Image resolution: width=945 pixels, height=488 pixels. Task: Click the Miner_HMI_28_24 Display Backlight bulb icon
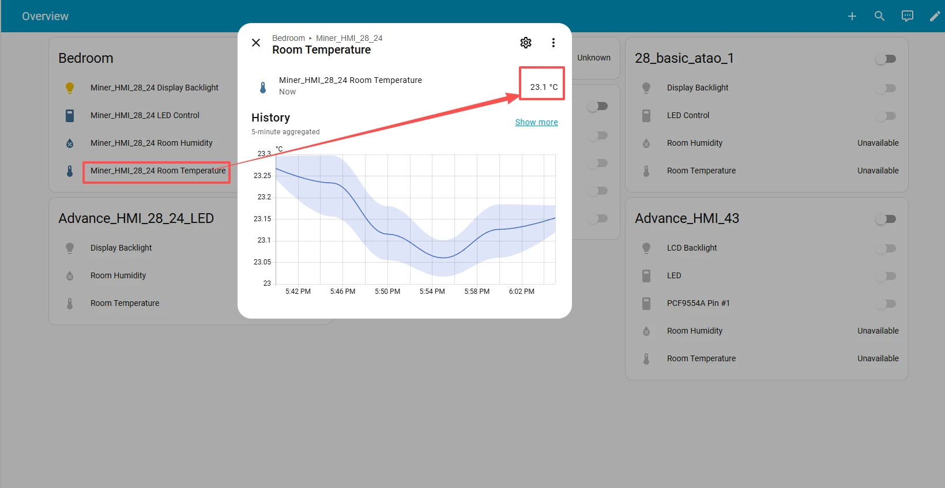pyautogui.click(x=70, y=88)
